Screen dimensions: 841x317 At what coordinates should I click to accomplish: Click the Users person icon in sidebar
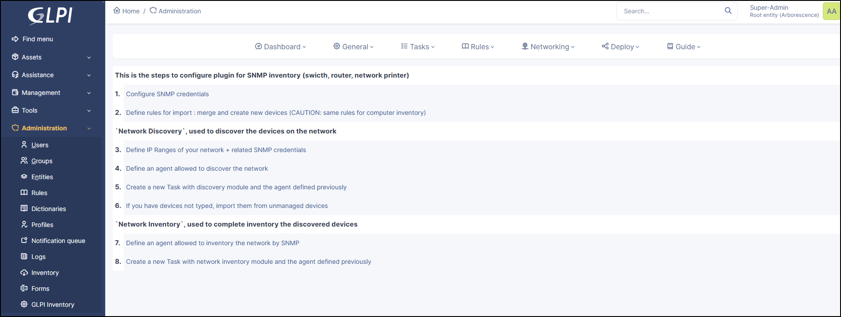coord(24,145)
